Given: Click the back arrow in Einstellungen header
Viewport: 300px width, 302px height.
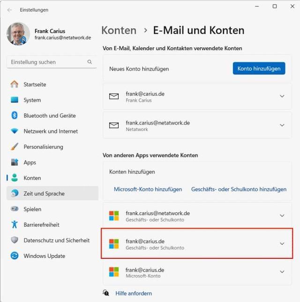Looking at the screenshot, I should [10, 10].
